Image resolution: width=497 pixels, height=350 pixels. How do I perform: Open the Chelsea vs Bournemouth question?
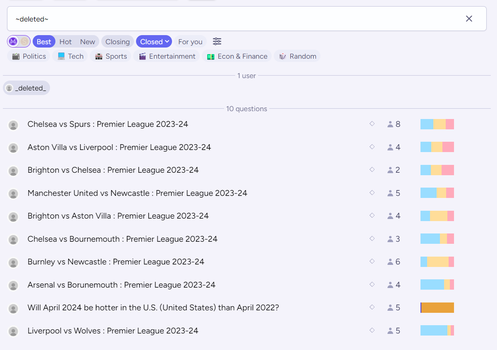point(122,239)
